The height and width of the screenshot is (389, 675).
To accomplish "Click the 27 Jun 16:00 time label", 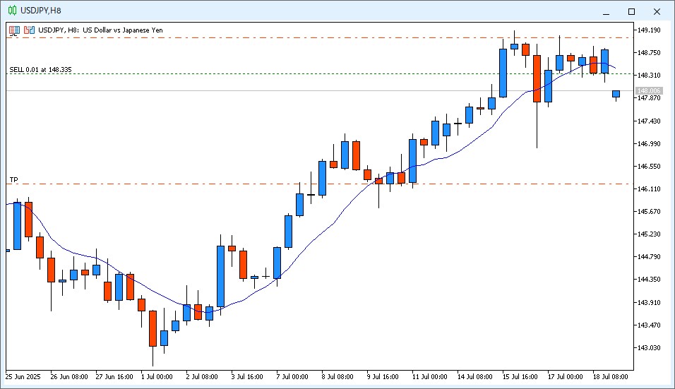I will click(x=114, y=377).
